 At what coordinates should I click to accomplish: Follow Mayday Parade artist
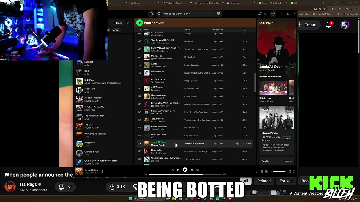click(x=287, y=139)
